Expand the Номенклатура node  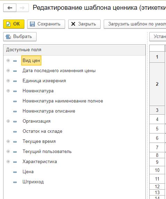point(8,91)
